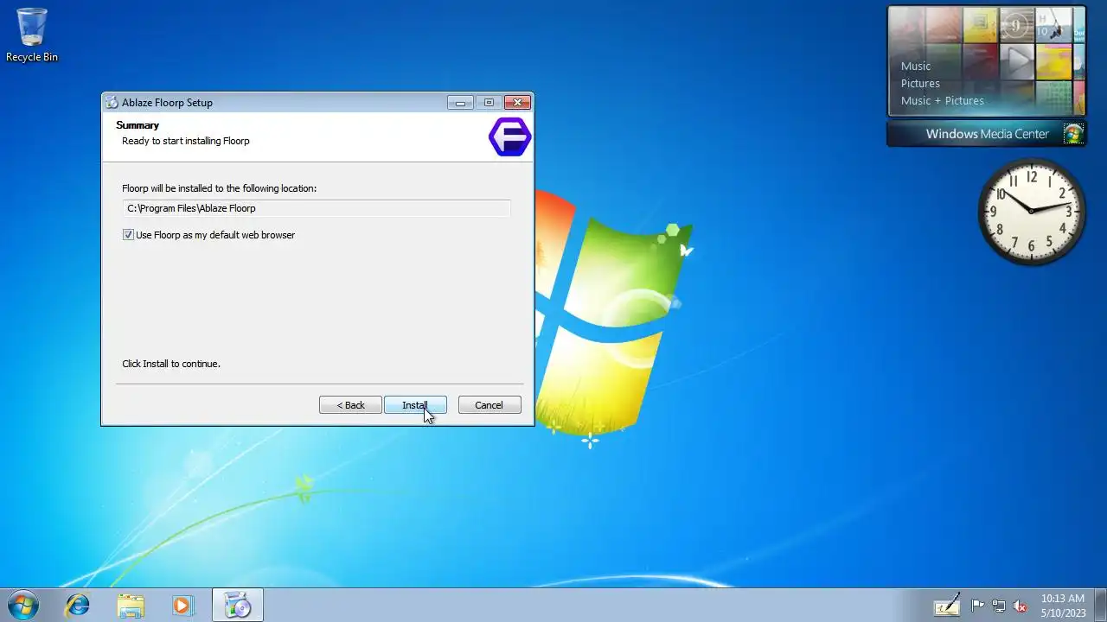This screenshot has height=622, width=1107.
Task: Go back with the Back button
Action: coord(350,405)
